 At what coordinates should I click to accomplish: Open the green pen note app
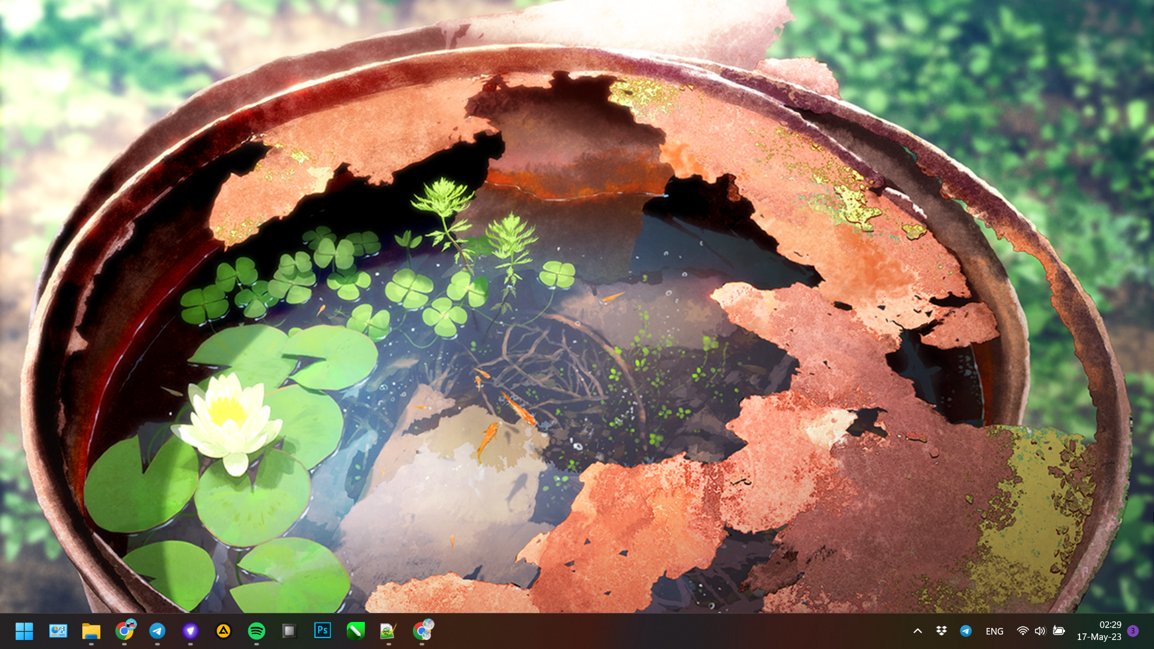[x=356, y=631]
